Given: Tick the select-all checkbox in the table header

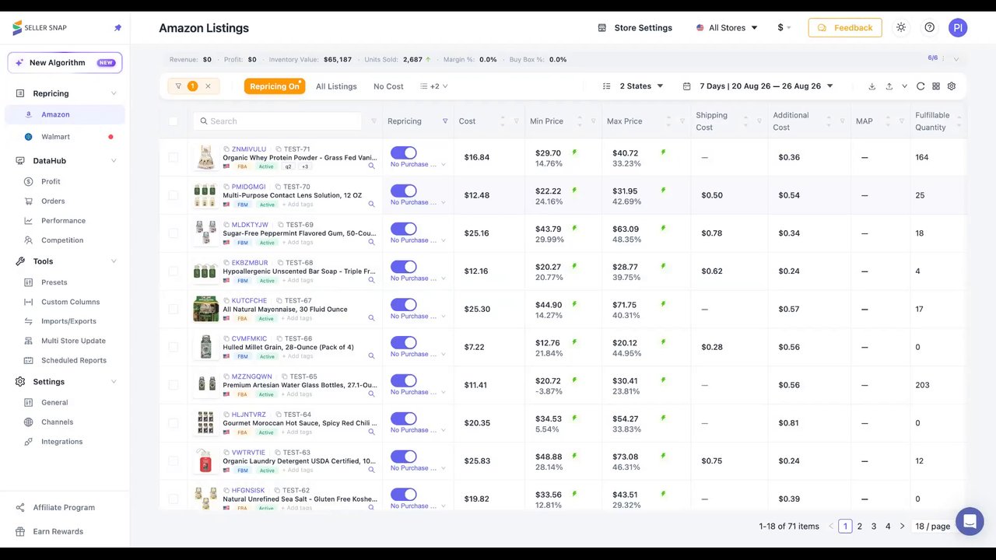Looking at the screenshot, I should pyautogui.click(x=173, y=121).
